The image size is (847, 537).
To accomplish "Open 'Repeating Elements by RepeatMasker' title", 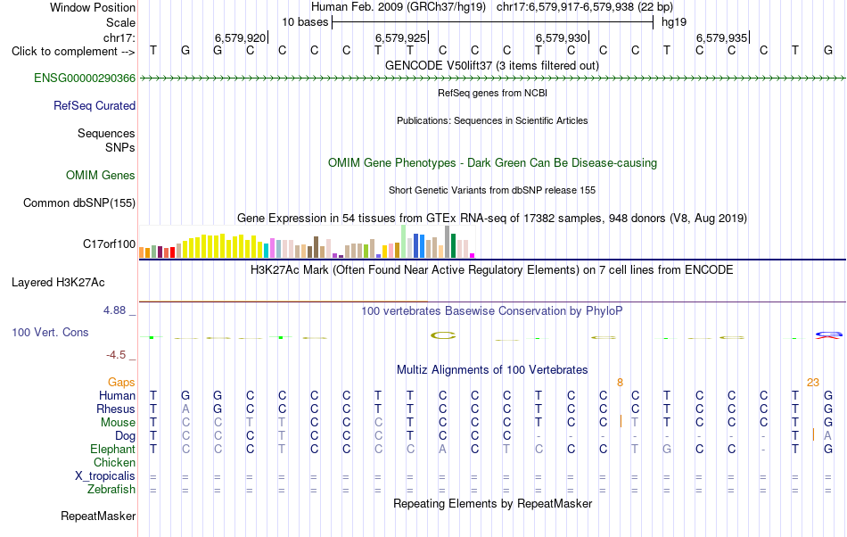I will (493, 504).
